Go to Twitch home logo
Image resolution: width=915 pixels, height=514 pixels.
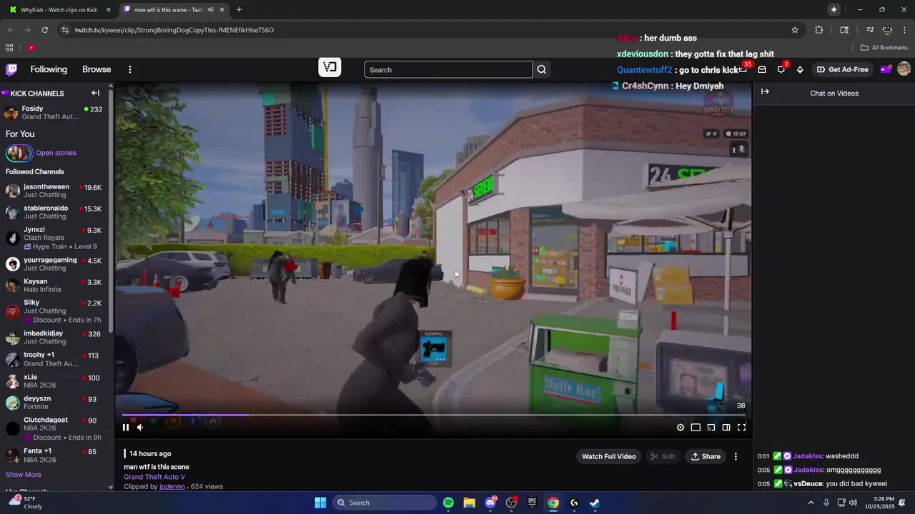(x=11, y=69)
